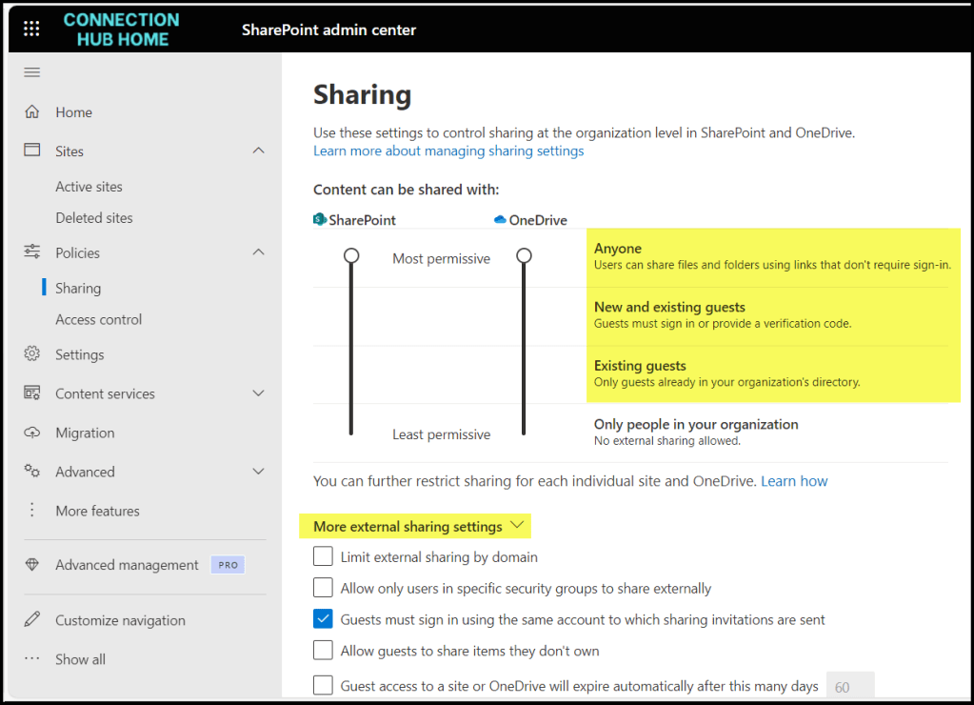Expand the Content services section
This screenshot has width=974, height=705.
(258, 393)
